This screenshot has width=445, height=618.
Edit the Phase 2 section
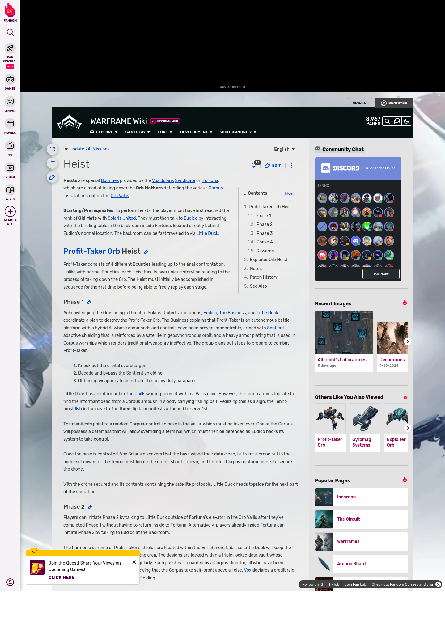coord(90,507)
